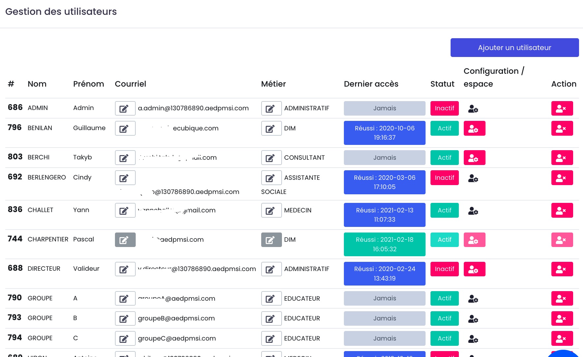Screen dimensions: 583x357
Task: Edit EDUCATEUR métier of GROUPE C
Action: 271,339
